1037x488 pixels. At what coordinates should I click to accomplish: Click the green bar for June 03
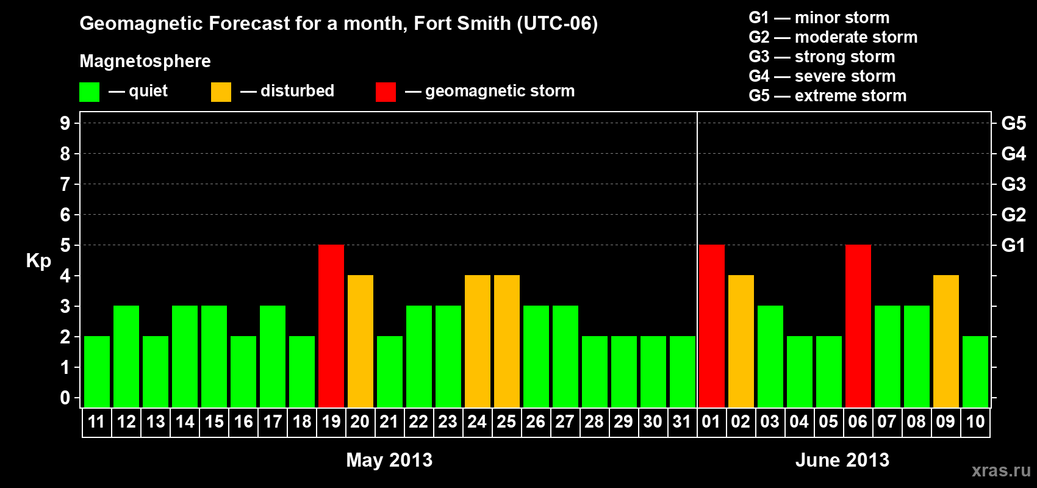tap(770, 356)
